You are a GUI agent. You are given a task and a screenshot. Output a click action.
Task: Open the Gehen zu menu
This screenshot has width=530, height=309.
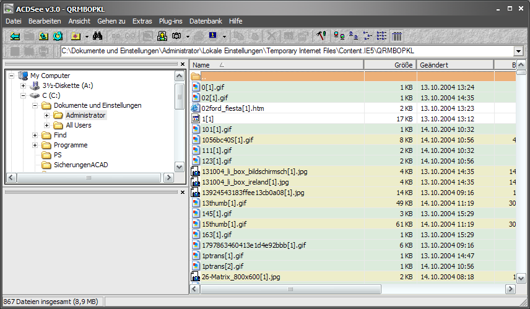(111, 21)
